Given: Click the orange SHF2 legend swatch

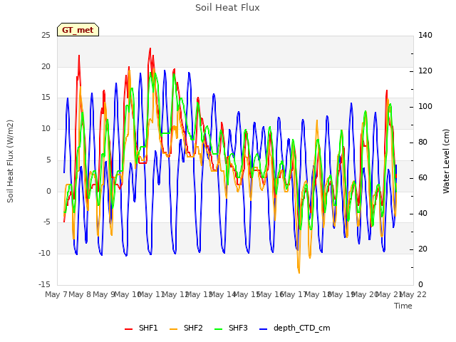Looking at the screenshot, I should [173, 329].
